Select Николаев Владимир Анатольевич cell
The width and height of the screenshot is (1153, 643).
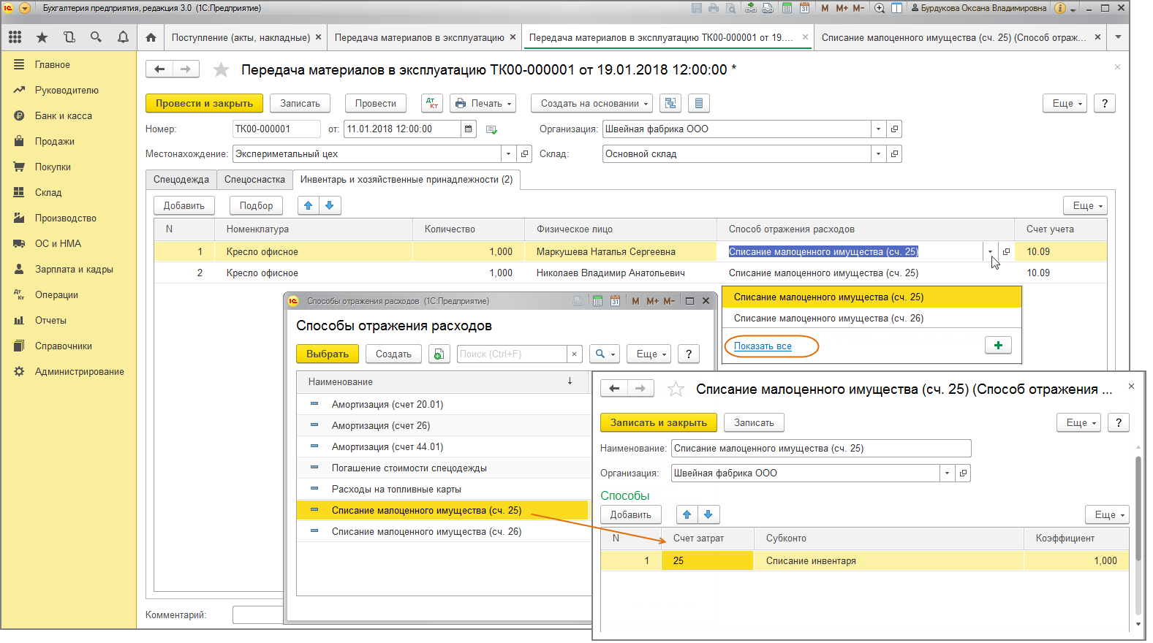click(x=621, y=273)
